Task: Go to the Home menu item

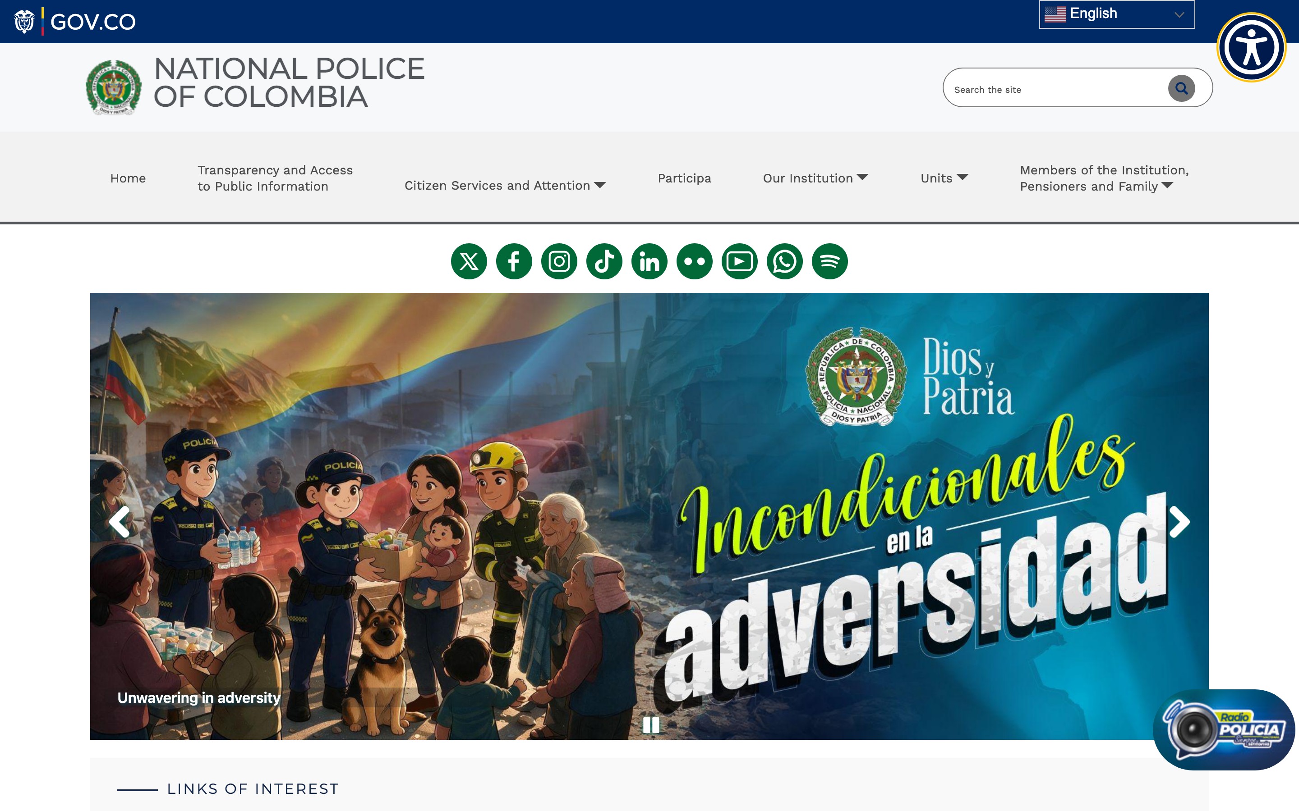Action: 128,178
